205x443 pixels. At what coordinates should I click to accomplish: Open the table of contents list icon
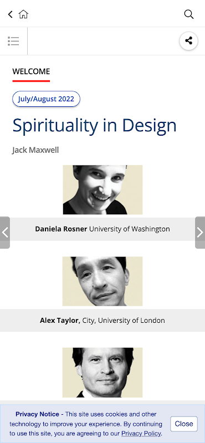[13, 41]
